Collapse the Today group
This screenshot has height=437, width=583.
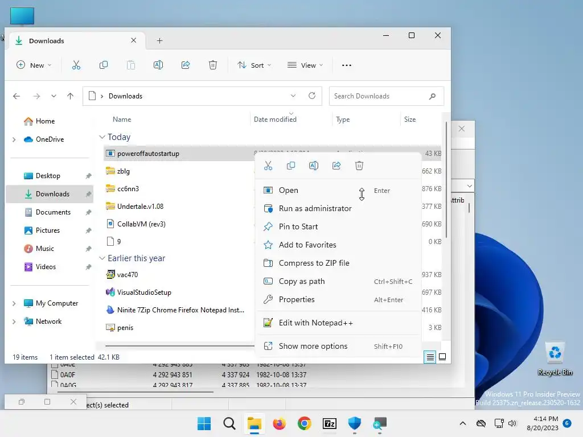pos(102,137)
